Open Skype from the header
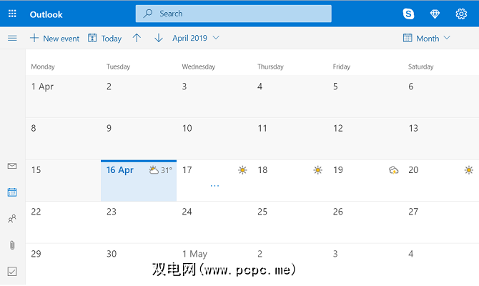 pyautogui.click(x=409, y=14)
